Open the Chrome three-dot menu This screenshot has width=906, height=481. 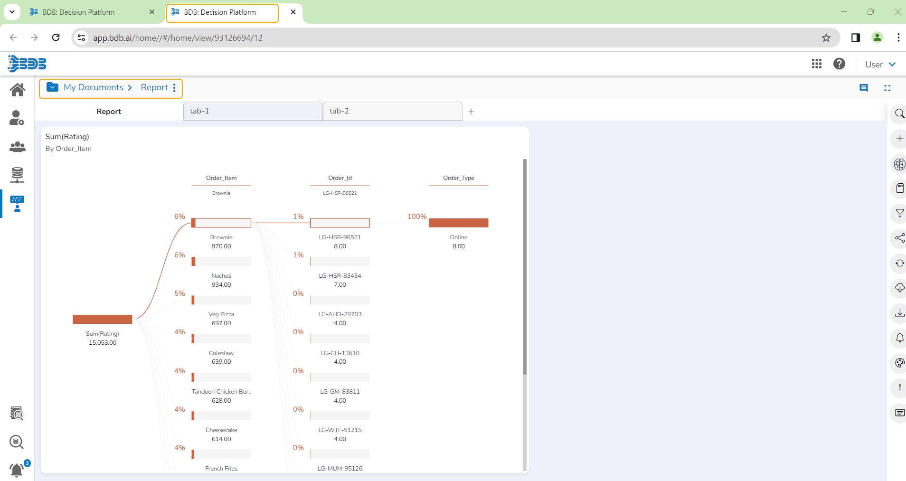coord(898,38)
